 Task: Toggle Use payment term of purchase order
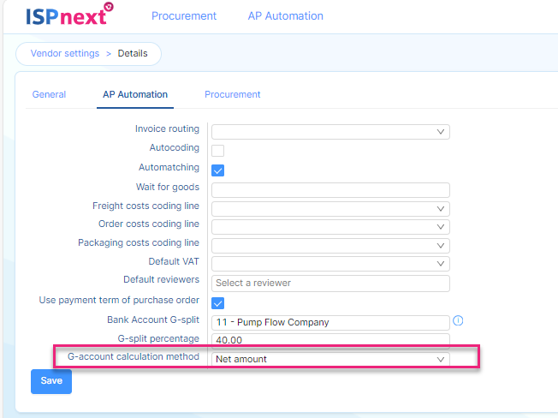(x=217, y=303)
